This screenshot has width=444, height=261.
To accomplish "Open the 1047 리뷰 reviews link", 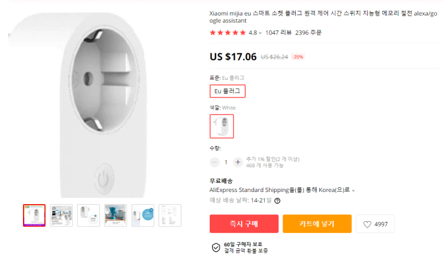I will [x=278, y=33].
